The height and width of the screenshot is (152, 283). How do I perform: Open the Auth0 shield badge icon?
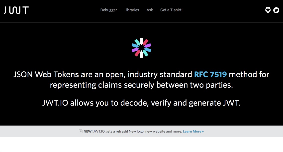pos(268,10)
